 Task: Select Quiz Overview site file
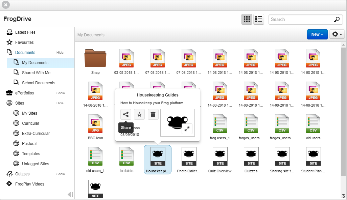220,160
